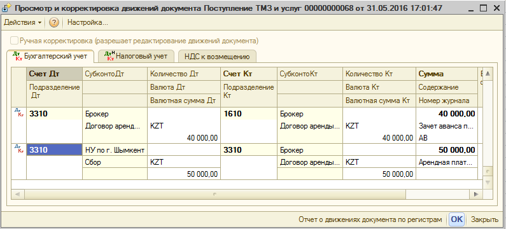506x229 pixels.
Task: Click the Дт/Кт icon on second entry row
Action: 18,148
